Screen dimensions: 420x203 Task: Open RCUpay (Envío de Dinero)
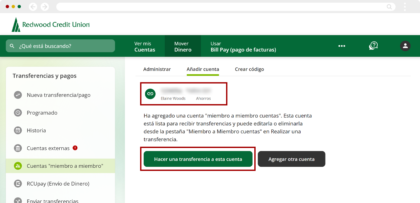coord(58,184)
